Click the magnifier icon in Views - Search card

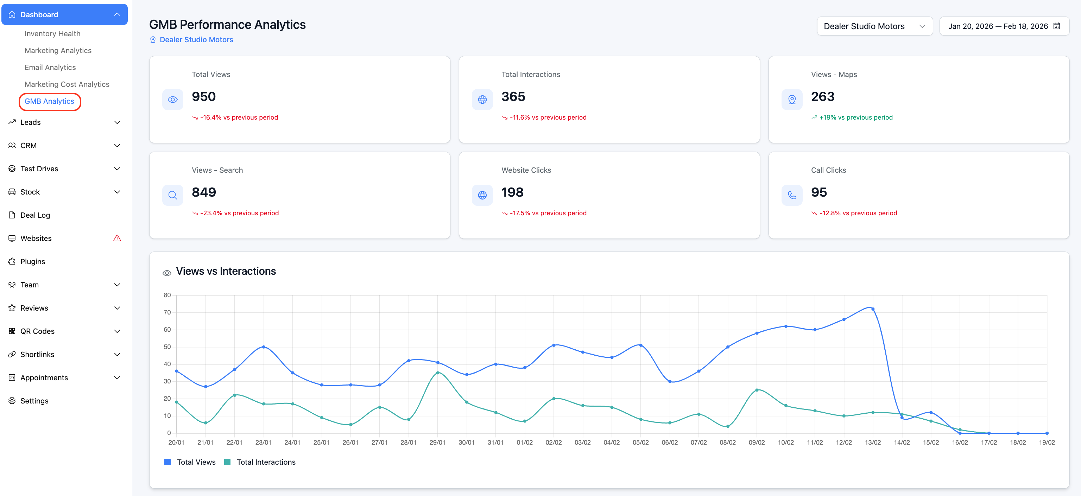coord(172,195)
